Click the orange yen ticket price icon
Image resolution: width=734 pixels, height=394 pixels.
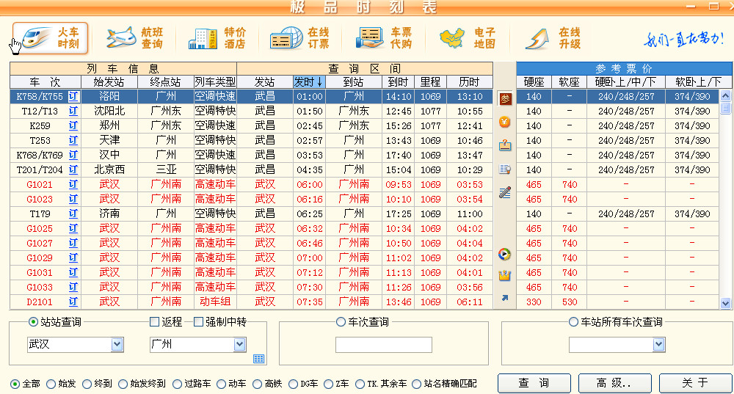505,122
